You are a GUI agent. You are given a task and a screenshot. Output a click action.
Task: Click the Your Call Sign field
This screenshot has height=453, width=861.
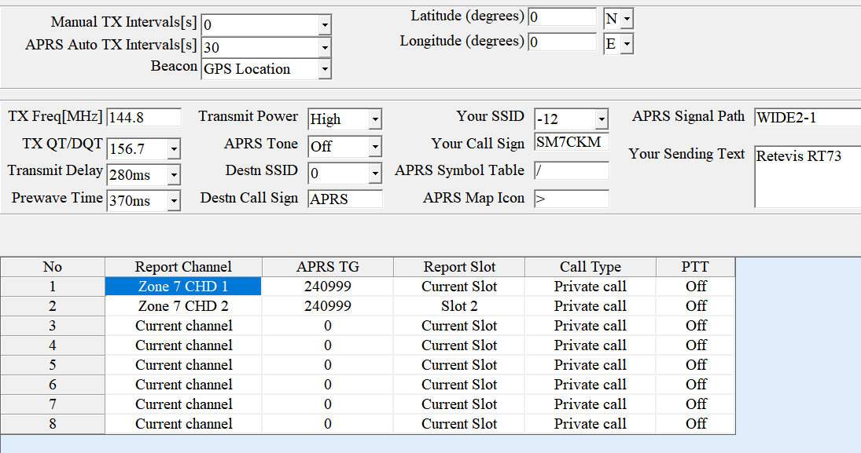(571, 142)
